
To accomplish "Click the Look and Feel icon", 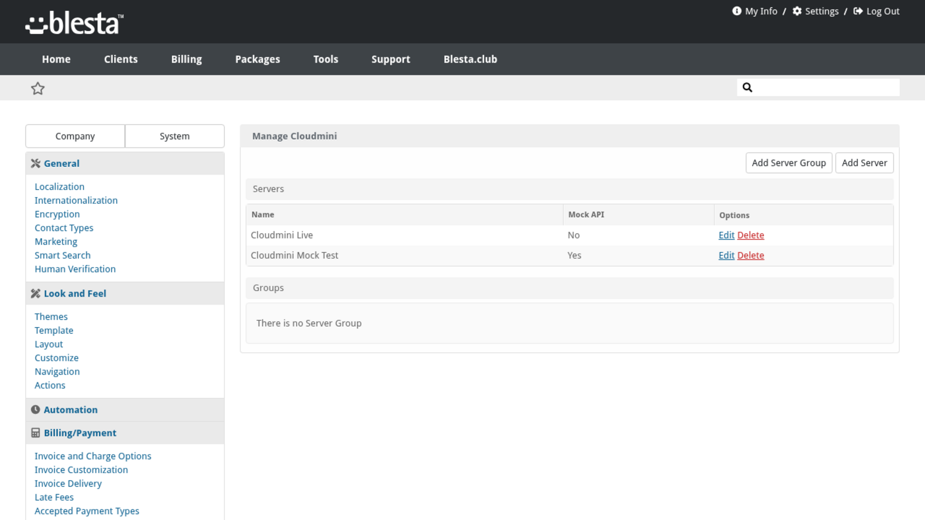I will pyautogui.click(x=35, y=294).
